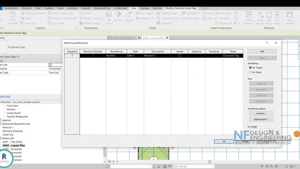Toggle the Issued checkbox for Revision 1
The height and width of the screenshot is (169, 300).
coord(180,55)
